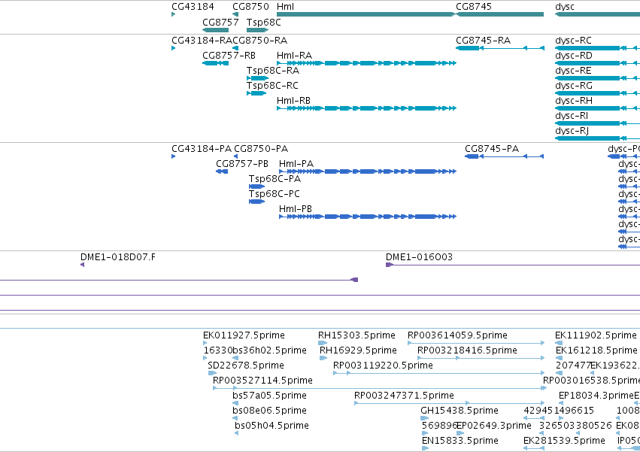Select the Hml-PA protein label
The width and height of the screenshot is (640, 452).
(x=296, y=164)
